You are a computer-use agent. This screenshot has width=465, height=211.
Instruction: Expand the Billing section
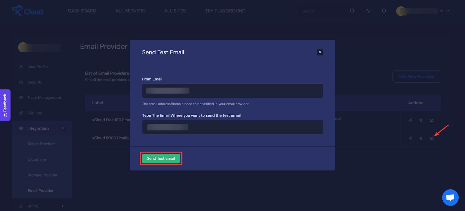click(62, 206)
